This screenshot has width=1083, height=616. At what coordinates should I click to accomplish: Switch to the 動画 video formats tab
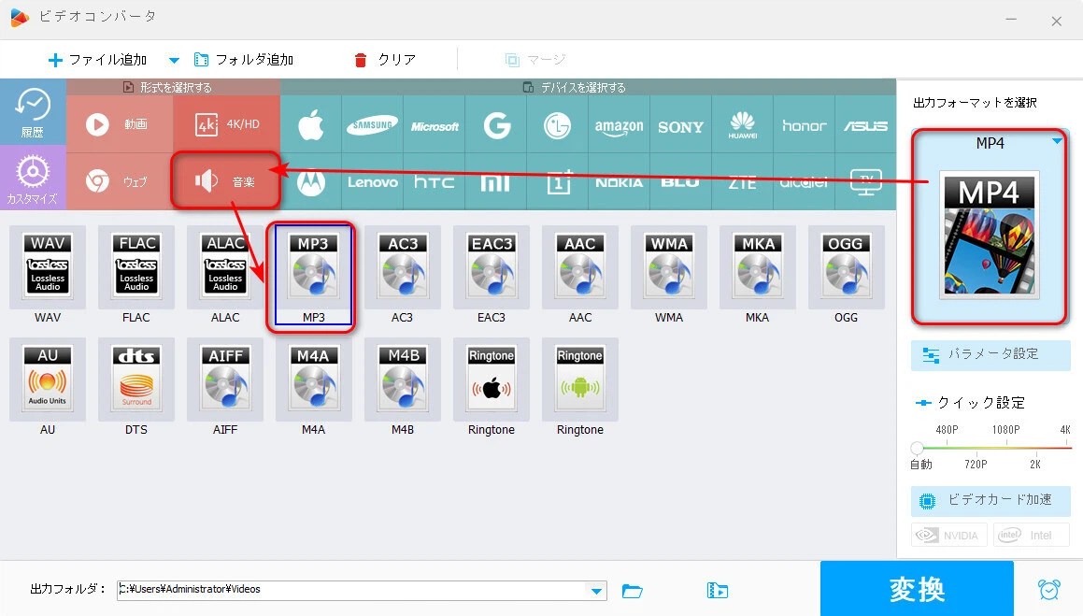click(120, 124)
